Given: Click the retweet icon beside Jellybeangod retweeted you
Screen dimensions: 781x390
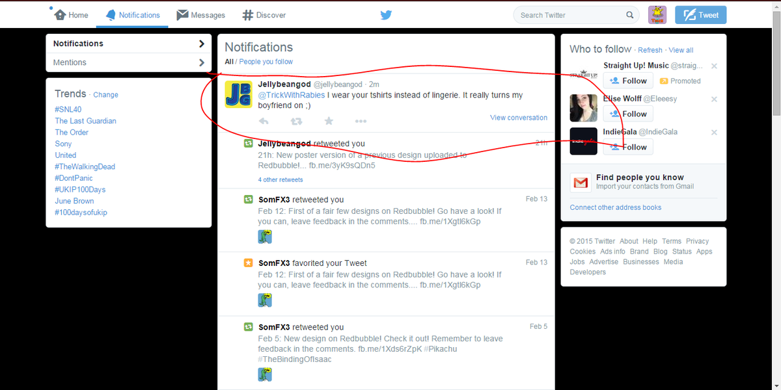Looking at the screenshot, I should point(248,144).
